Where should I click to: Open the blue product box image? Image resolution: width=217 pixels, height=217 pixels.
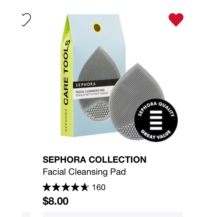(x=93, y=75)
